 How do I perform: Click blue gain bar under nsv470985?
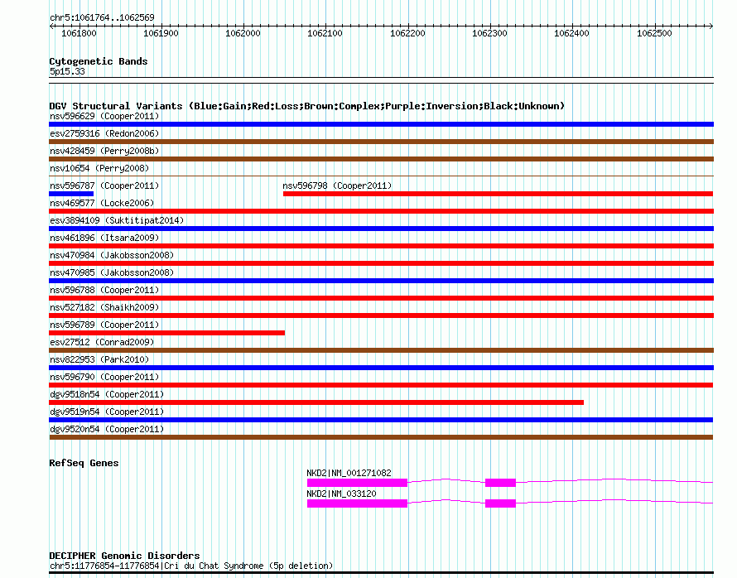coord(381,281)
